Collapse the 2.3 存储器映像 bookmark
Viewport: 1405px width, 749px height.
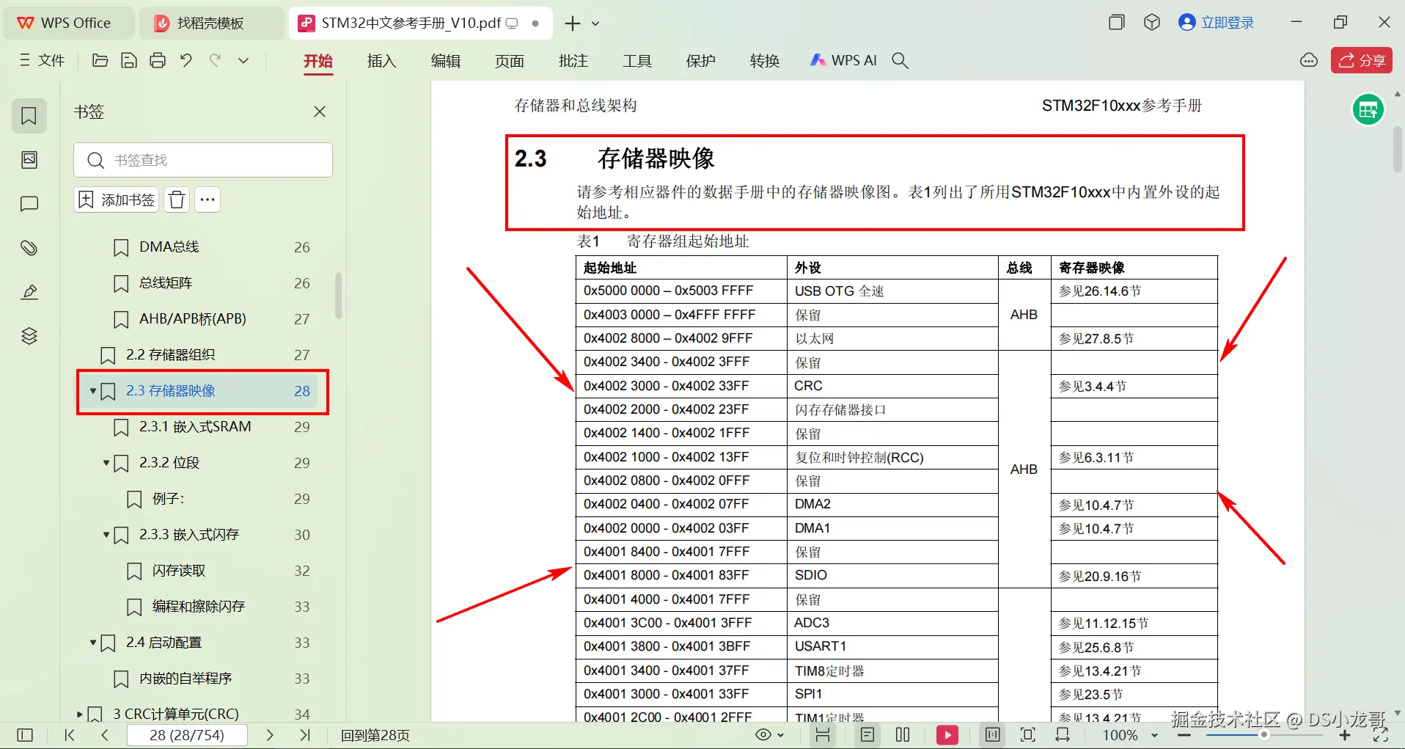tap(93, 391)
